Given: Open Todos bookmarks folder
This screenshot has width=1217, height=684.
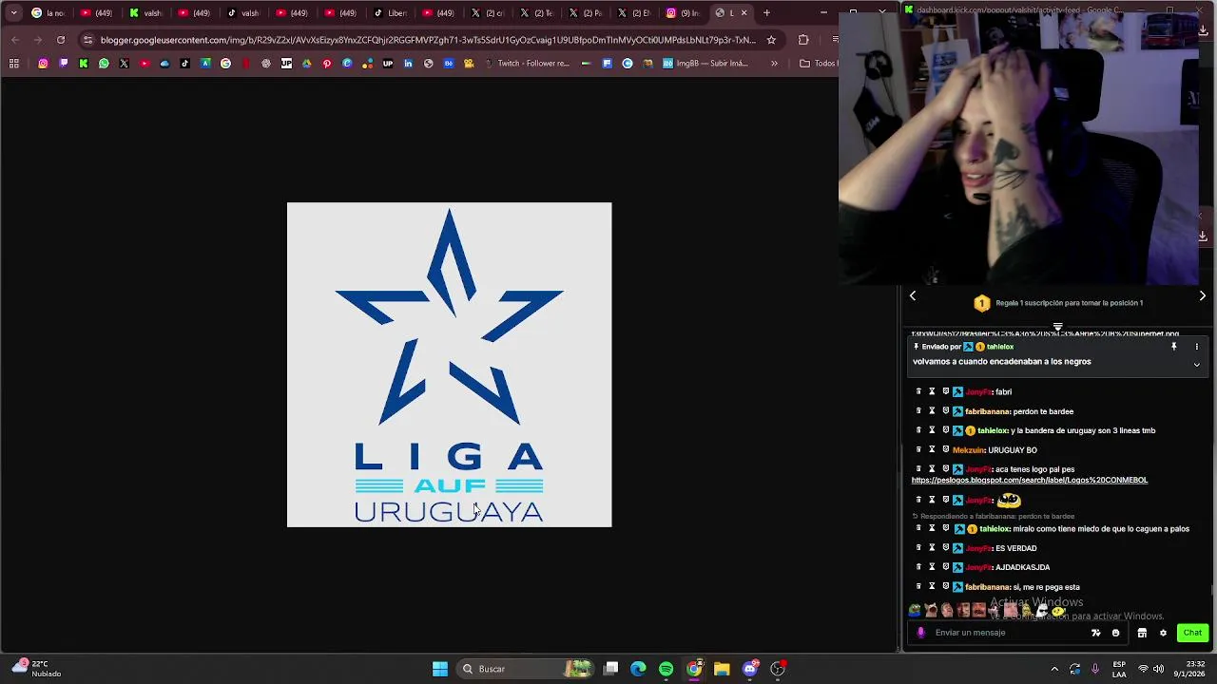Looking at the screenshot, I should coord(819,64).
